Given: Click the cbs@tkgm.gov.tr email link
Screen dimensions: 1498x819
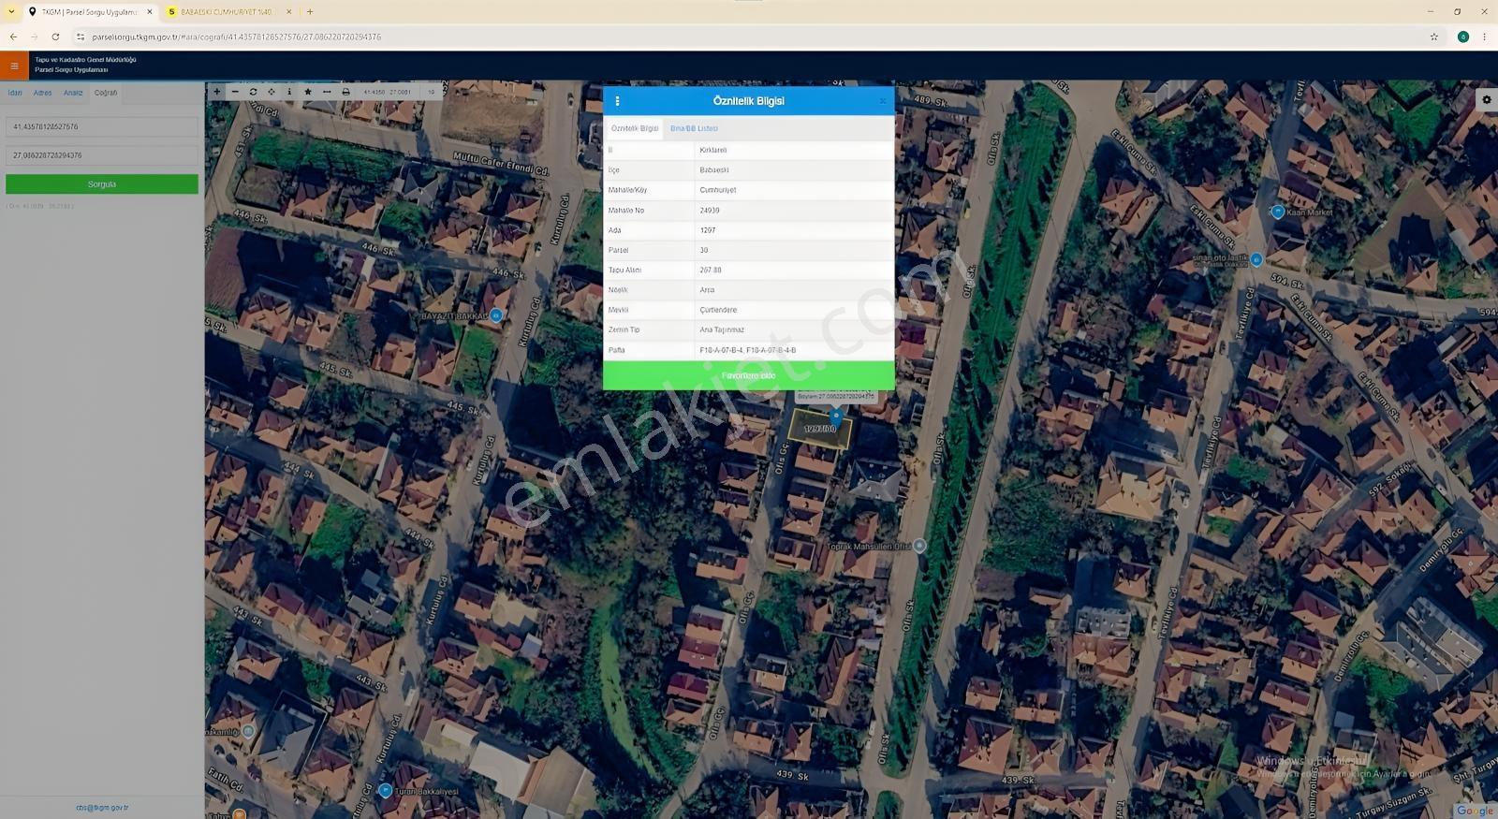Looking at the screenshot, I should (x=102, y=807).
